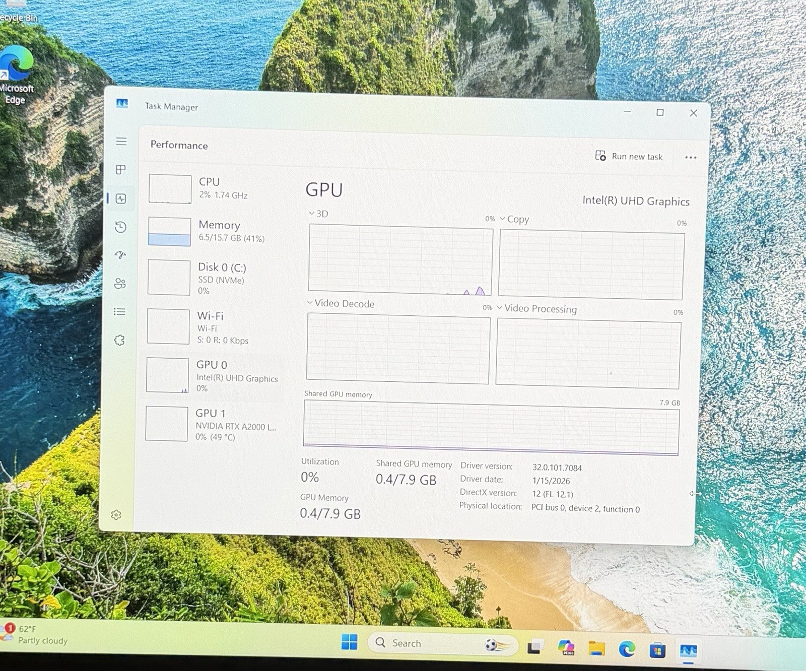The height and width of the screenshot is (671, 806).
Task: Open the Services page puzzle icon
Action: pyautogui.click(x=119, y=340)
